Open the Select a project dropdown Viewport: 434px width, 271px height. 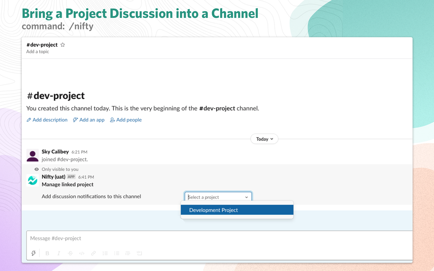click(218, 197)
